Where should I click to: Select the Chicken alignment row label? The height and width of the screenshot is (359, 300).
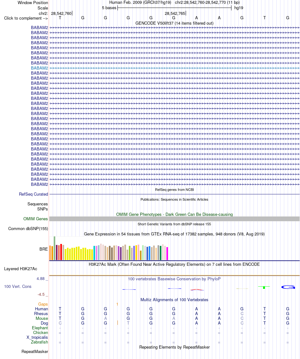point(40,333)
